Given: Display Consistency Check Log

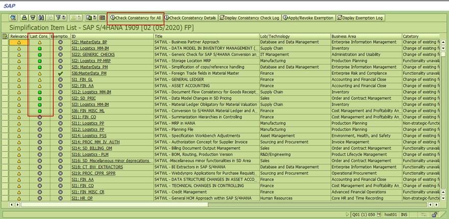Looking at the screenshot, I should coord(249,18).
